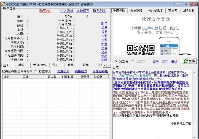Open the 购买VIP link
The image size is (199, 139).
(x=45, y=11)
